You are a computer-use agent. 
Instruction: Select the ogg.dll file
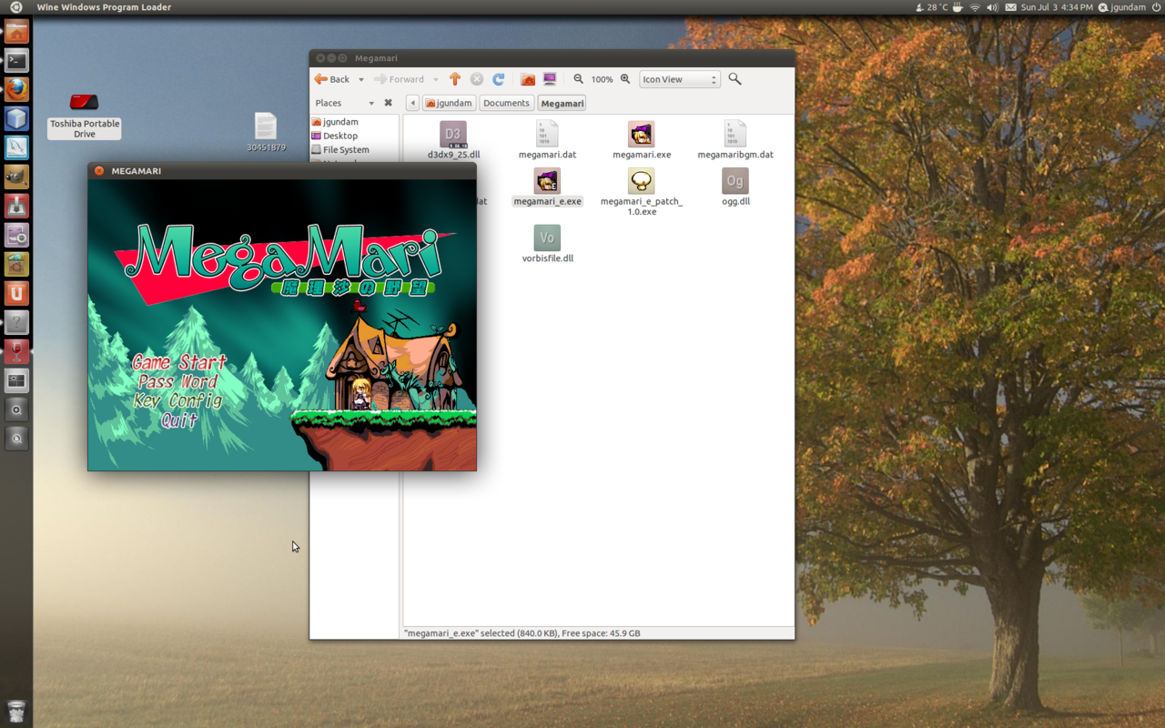(735, 187)
